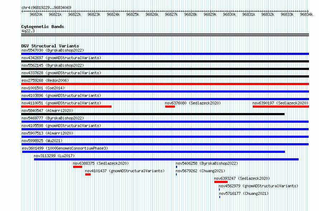
Task: Click the red bar under nsv6390197
Action: 281,107
